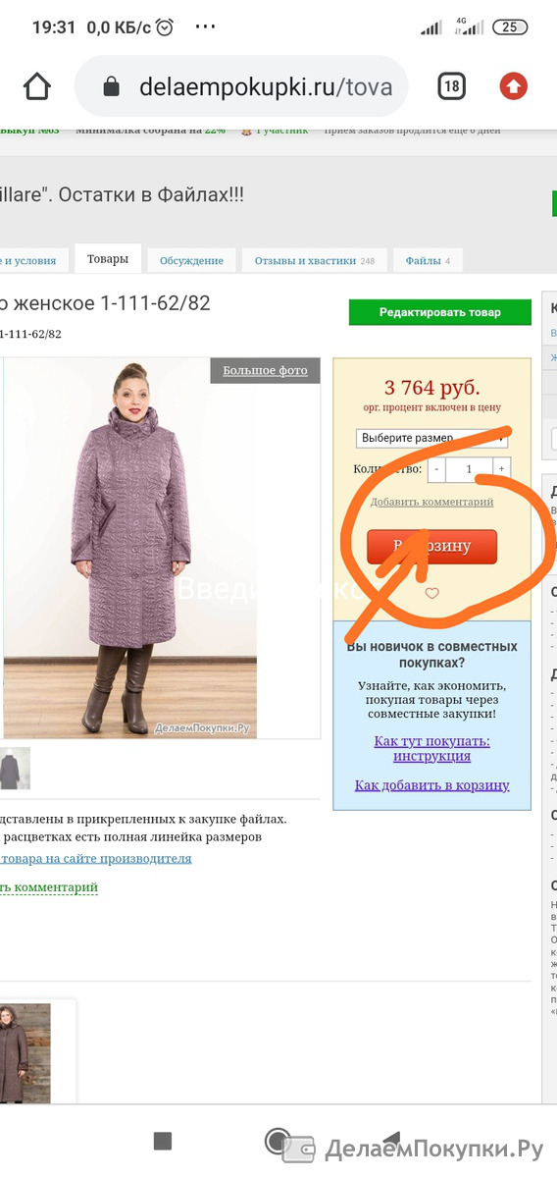This screenshot has height=1178, width=557.
Task: Tap the lock icon in address bar
Action: (x=113, y=86)
